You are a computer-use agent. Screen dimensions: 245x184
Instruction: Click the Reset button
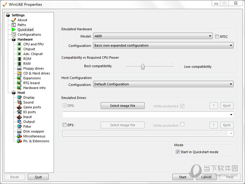click(15, 177)
